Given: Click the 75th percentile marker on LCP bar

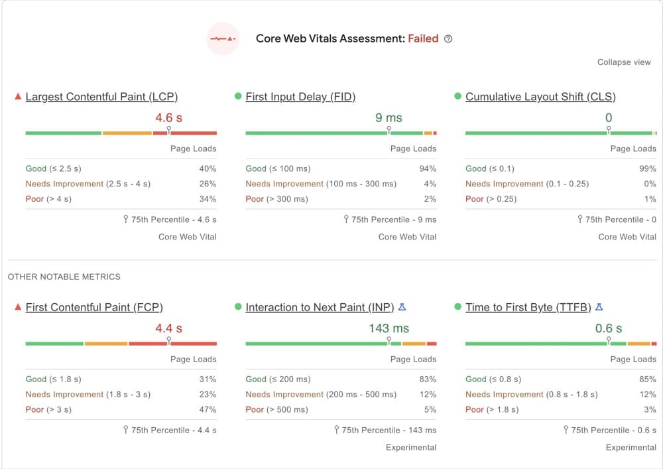Looking at the screenshot, I should point(169,131).
